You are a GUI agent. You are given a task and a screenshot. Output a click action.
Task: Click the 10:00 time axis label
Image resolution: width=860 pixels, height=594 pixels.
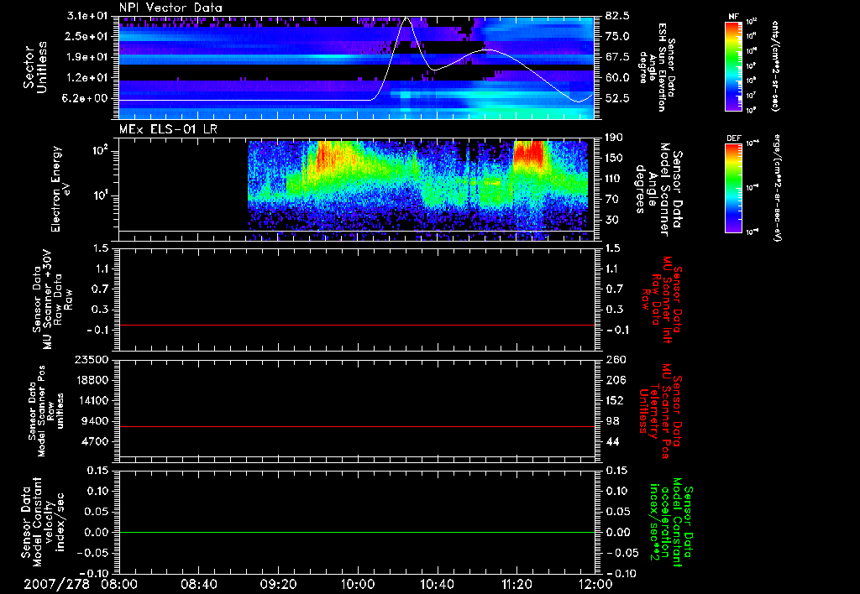[357, 584]
